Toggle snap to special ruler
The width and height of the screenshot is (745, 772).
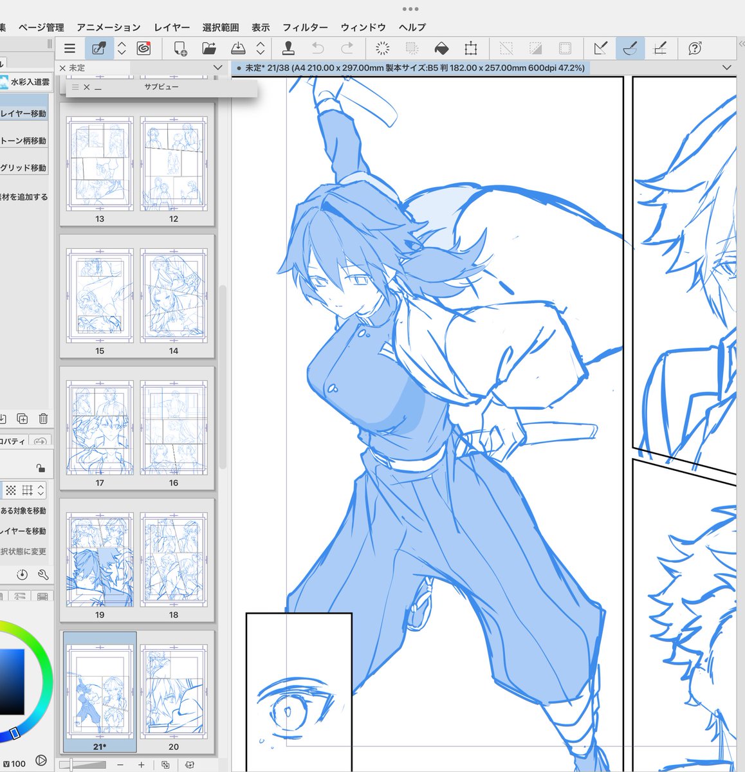630,48
